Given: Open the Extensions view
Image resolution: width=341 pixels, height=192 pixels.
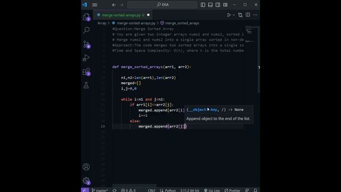Looking at the screenshot, I should (86, 71).
